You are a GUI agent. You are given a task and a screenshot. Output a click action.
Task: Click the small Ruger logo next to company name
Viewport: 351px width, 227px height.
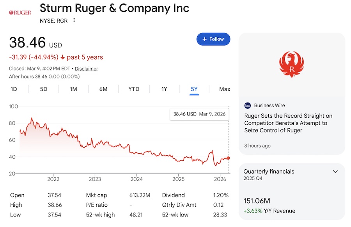click(x=19, y=12)
